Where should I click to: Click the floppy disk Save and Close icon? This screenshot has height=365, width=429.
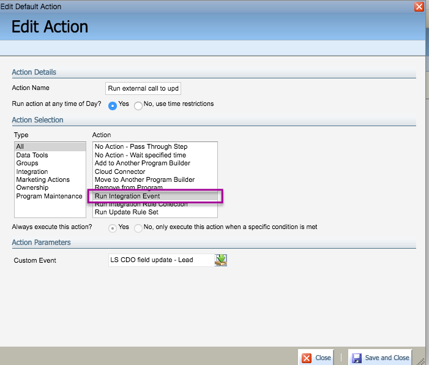point(357,358)
